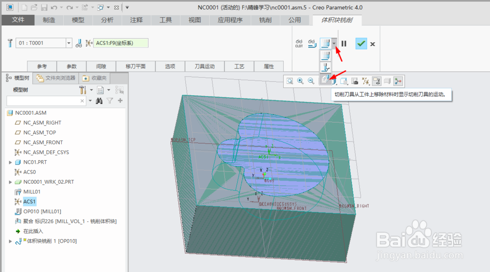Click the zoom out magnifier icon
Screen dimensions: 490x272
[311, 81]
